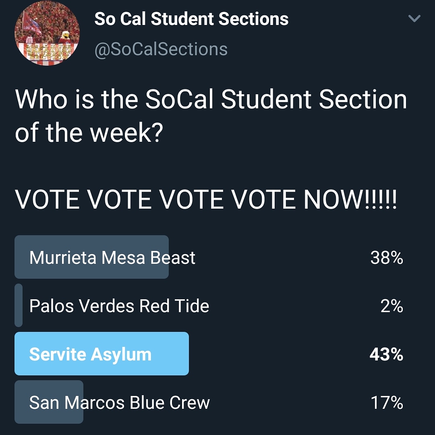
Task: Vote for Palos Verdes Red Tide
Action: tap(119, 306)
